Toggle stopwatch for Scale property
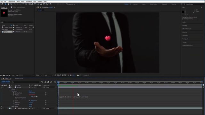205x115 pixels. pyautogui.click(x=13, y=101)
